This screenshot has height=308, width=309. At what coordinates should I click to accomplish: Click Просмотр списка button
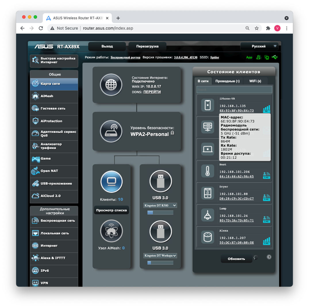pos(111,210)
